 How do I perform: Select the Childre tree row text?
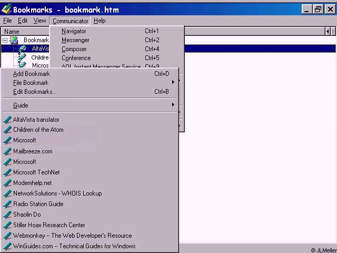(x=40, y=57)
